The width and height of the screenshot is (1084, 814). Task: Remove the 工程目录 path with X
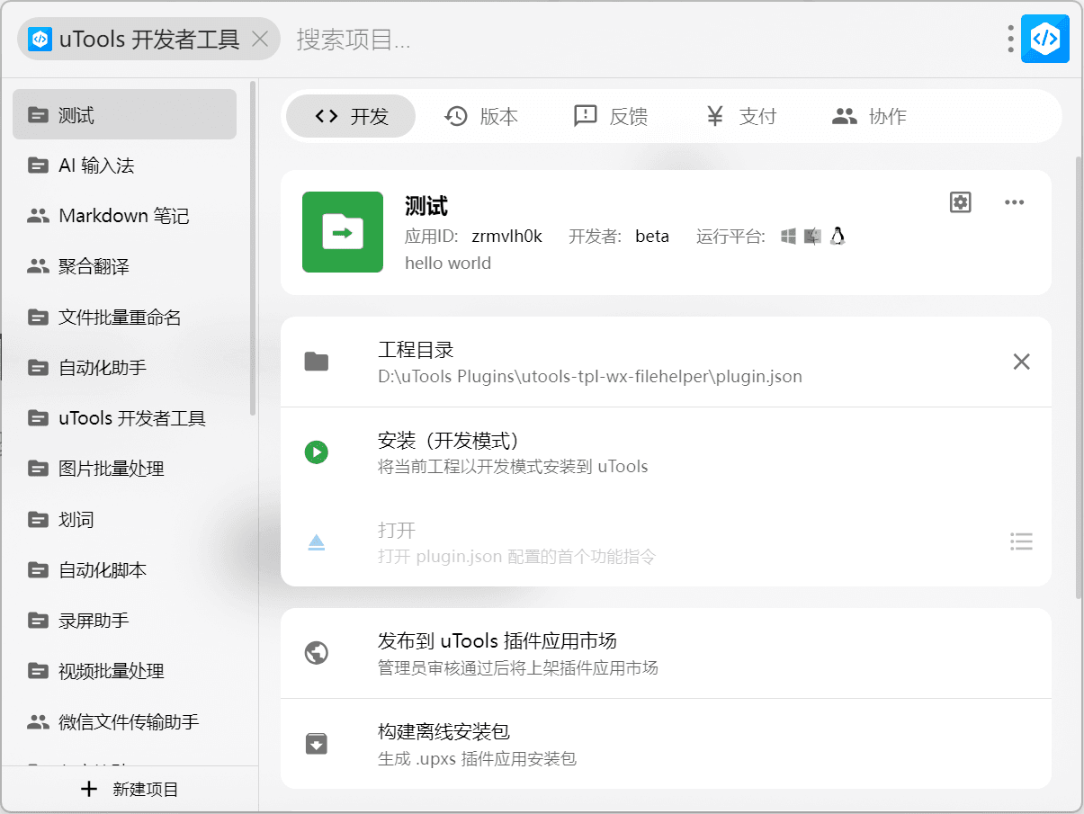tap(1021, 362)
